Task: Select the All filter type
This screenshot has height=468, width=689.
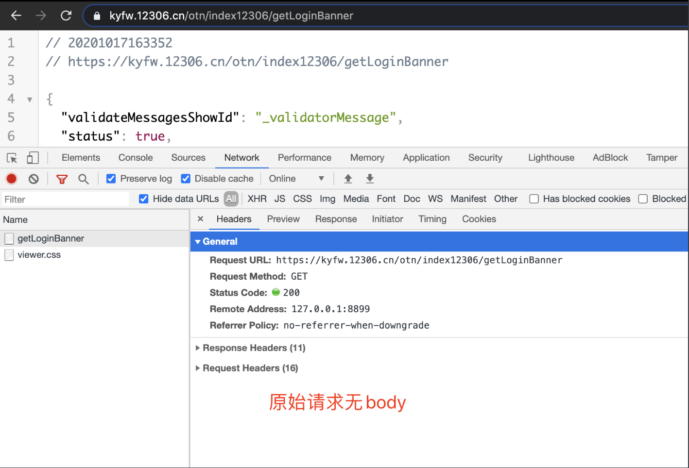Action: point(231,199)
